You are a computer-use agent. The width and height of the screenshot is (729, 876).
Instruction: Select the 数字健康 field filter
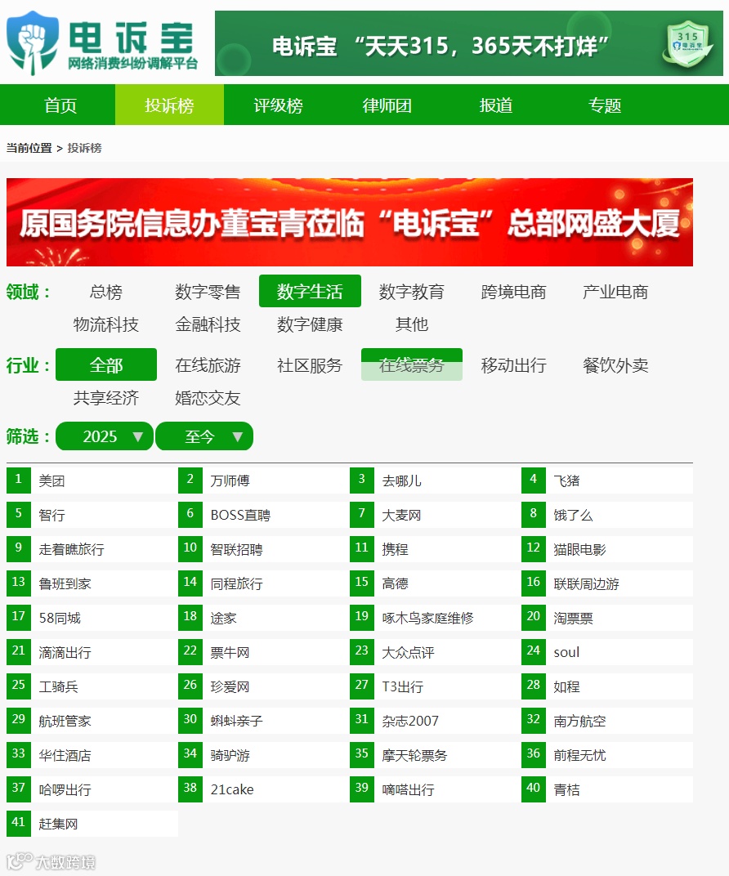pyautogui.click(x=310, y=324)
